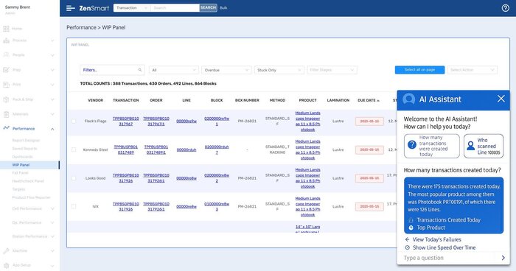The image size is (516, 271).
Task: Close the AI Assistant panel
Action: coord(501,99)
